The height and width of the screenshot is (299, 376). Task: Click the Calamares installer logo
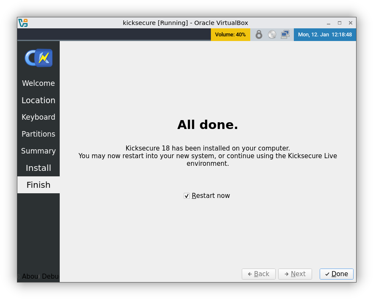pos(38,58)
